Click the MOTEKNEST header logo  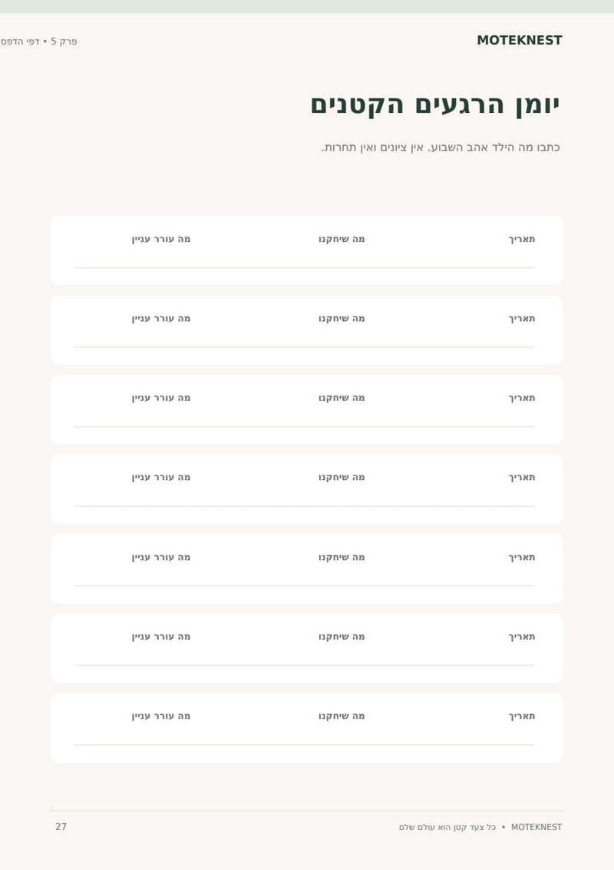click(x=519, y=41)
